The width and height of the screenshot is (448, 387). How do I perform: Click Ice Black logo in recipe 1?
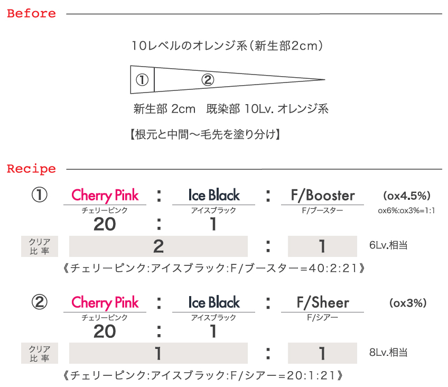[214, 195]
